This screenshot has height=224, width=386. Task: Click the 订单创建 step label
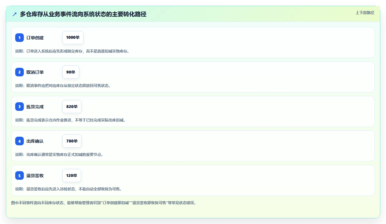35,38
